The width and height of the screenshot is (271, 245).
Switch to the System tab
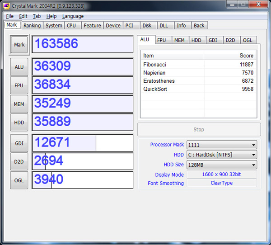coord(54,25)
